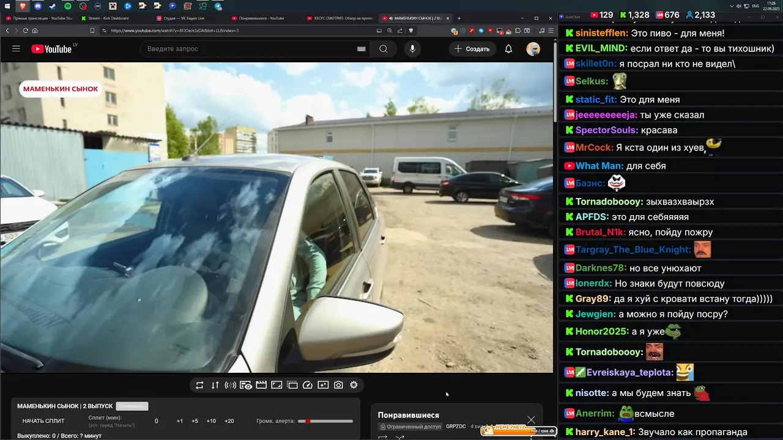
Task: Toggle loop icon in Понравившиеся playlist
Action: 383,437
